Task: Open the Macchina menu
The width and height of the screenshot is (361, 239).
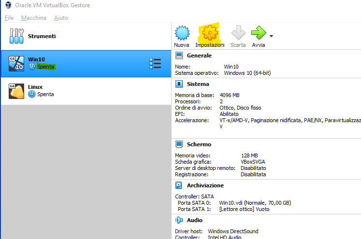Action: coord(34,18)
